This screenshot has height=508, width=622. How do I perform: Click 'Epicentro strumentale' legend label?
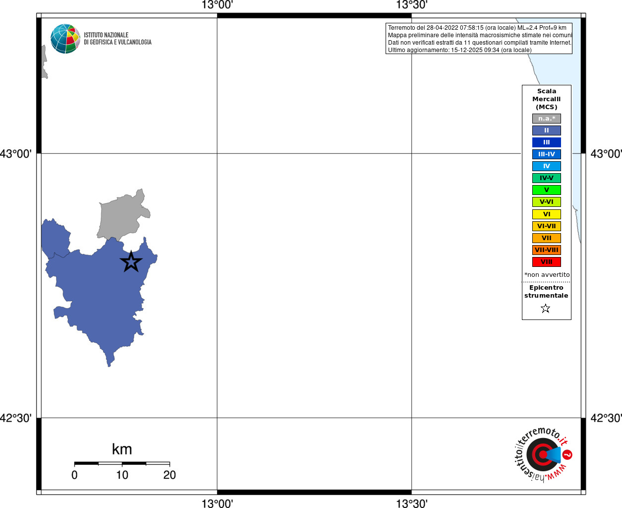(546, 292)
